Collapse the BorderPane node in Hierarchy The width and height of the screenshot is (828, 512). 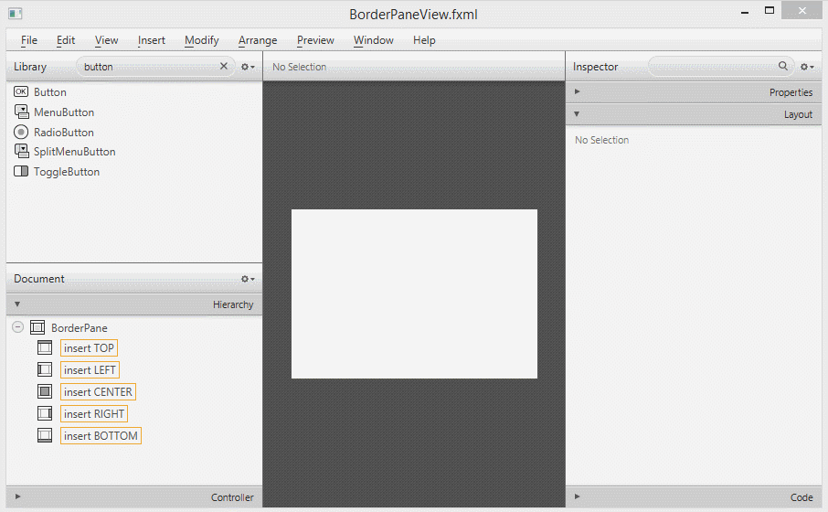(x=17, y=327)
